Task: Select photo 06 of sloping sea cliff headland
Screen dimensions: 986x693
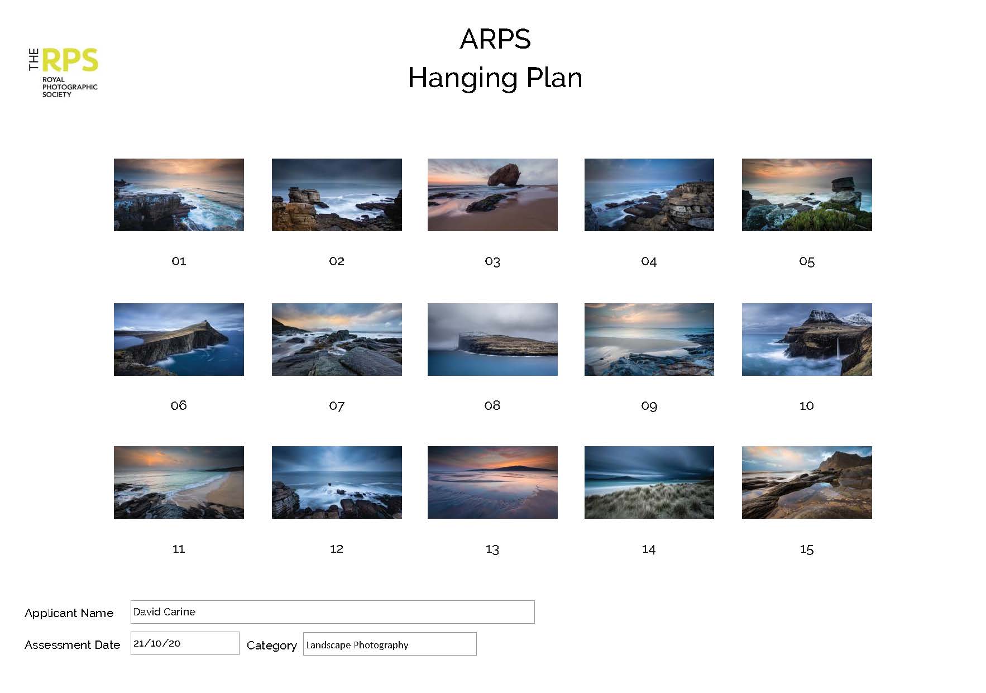Action: pyautogui.click(x=179, y=340)
